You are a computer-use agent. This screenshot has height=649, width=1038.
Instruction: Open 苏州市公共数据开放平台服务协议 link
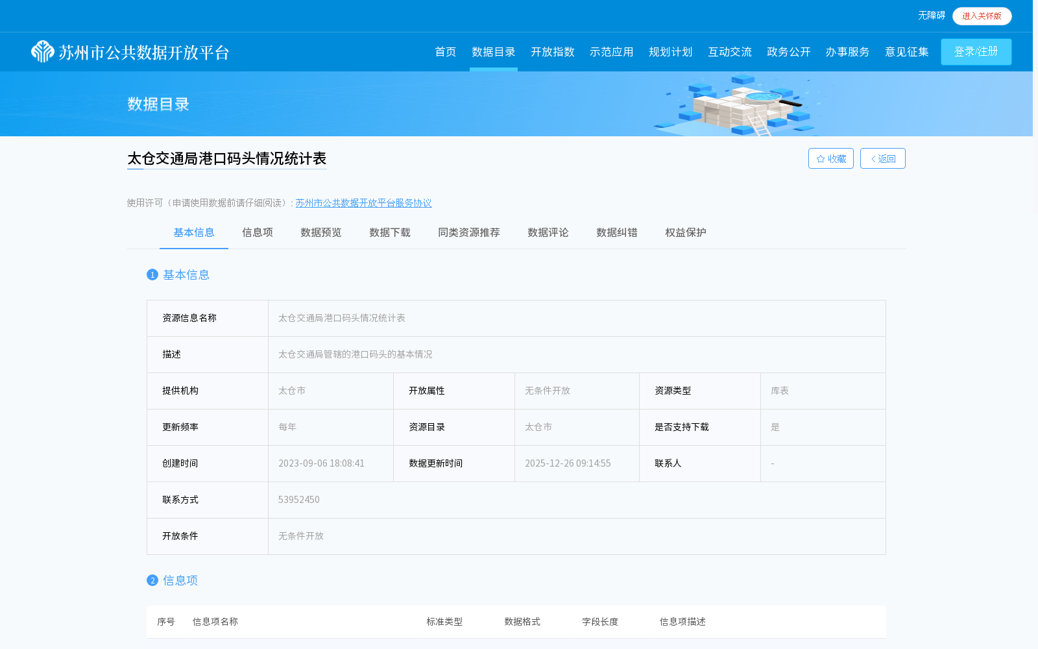click(363, 203)
